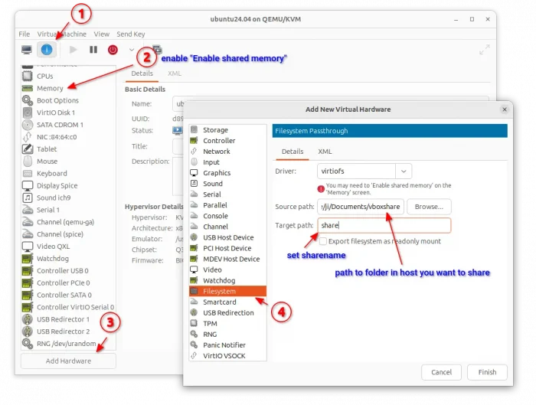Screen dimensions: 536x405
Task: Pause the virtual machine
Action: (x=93, y=50)
